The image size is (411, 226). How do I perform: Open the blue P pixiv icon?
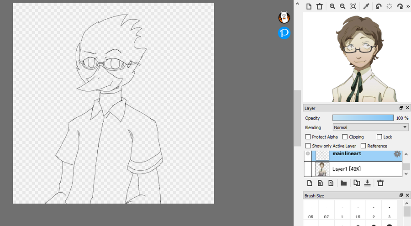(x=284, y=33)
